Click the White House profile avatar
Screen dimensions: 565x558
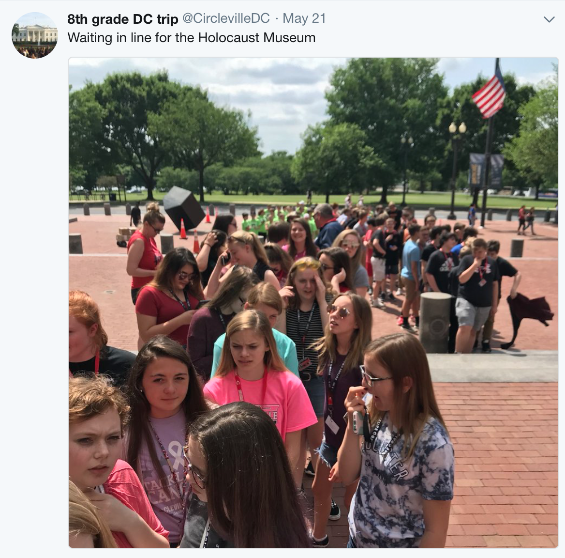[x=35, y=35]
